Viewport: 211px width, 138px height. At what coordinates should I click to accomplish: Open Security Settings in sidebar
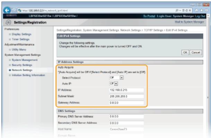(x=22, y=65)
